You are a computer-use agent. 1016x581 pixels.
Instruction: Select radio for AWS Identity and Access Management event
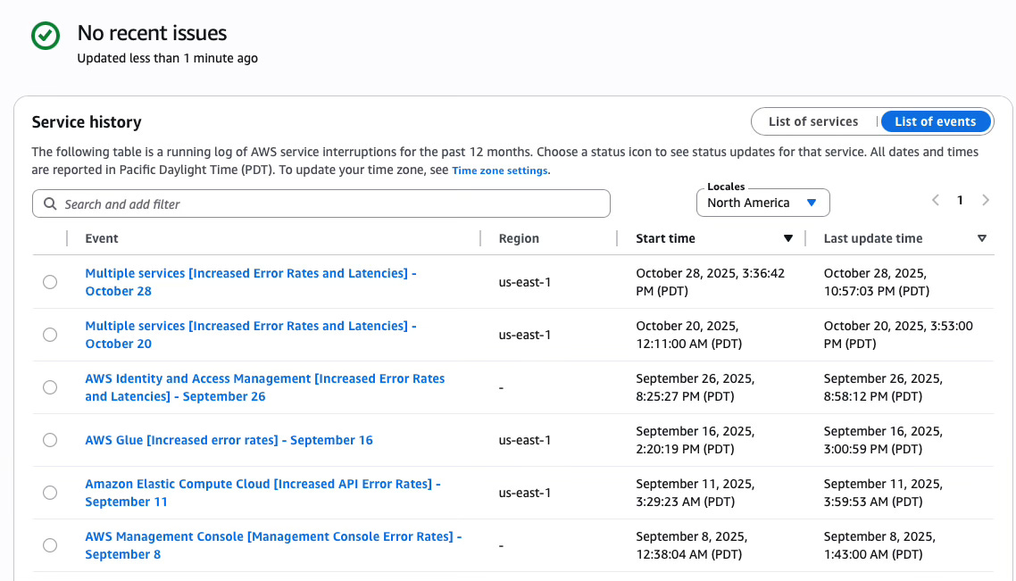(50, 387)
